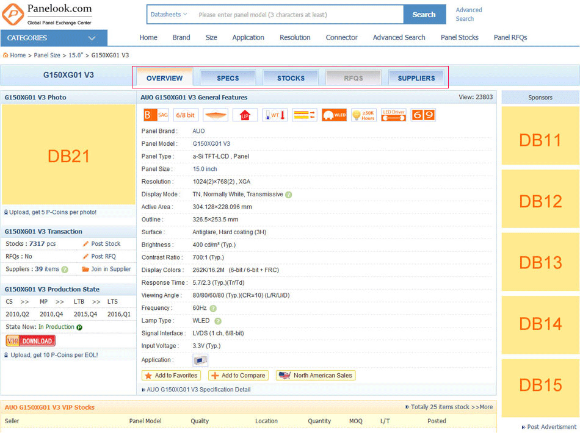Click the help icon beside Display Mode
Viewport: 580px width, 433px height.
288,195
